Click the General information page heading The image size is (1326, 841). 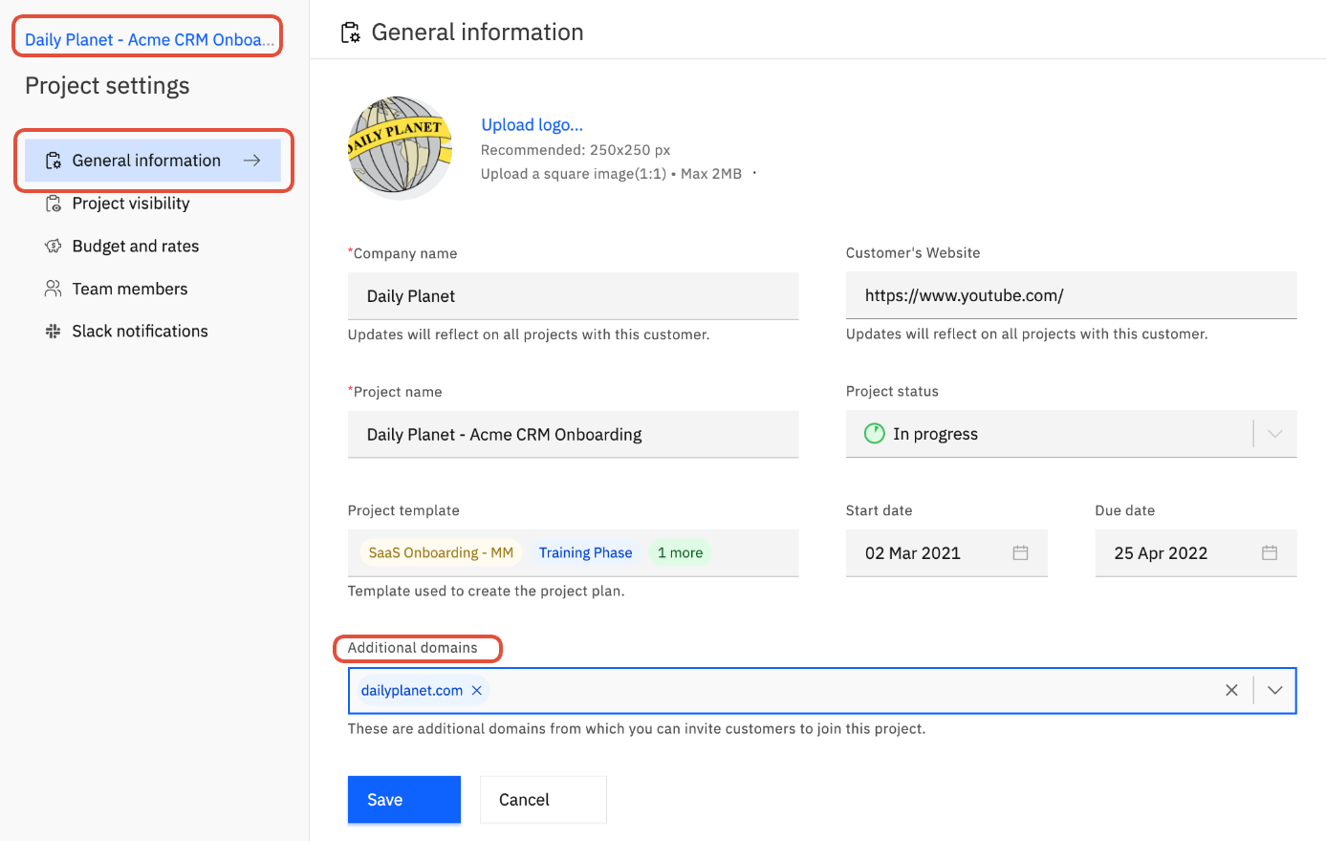pos(477,32)
